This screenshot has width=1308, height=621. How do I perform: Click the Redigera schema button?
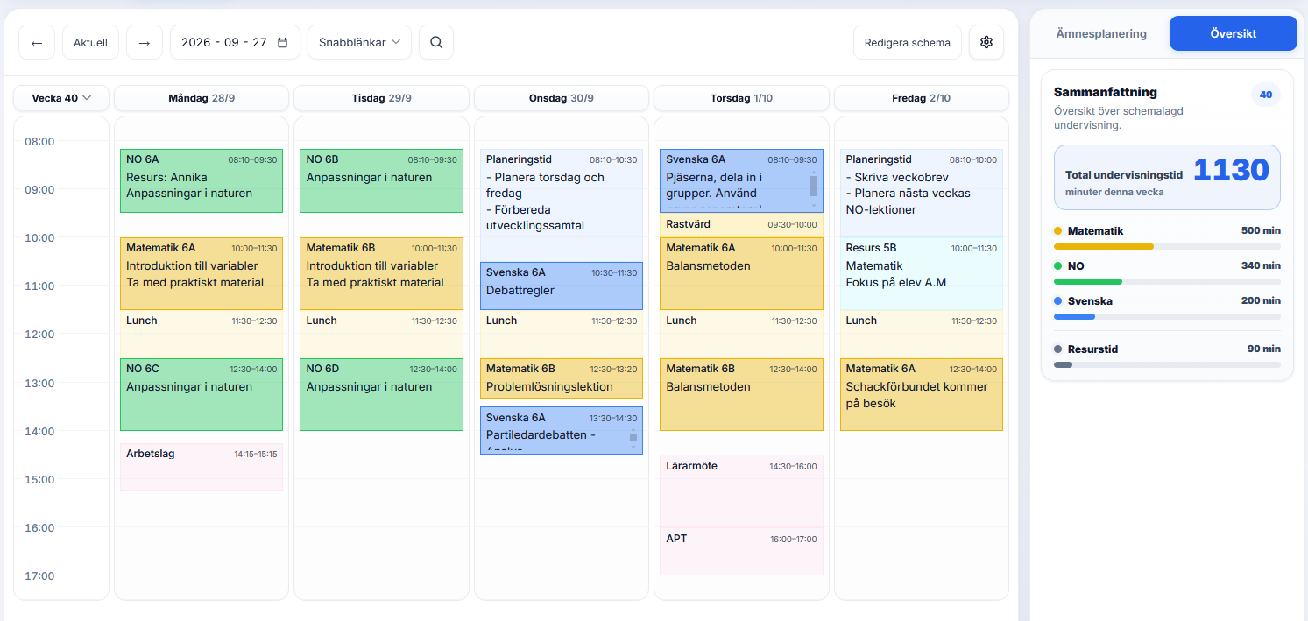coord(908,42)
